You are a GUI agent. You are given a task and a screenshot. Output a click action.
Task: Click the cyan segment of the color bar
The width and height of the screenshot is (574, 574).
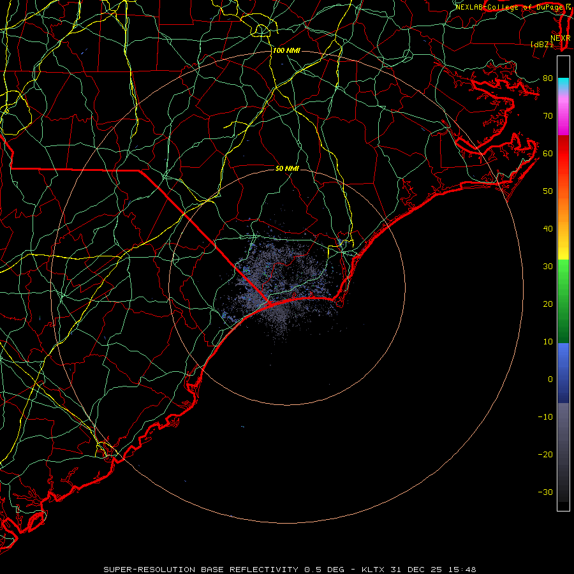click(563, 84)
